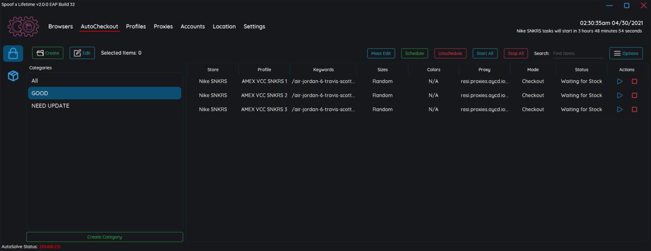
Task: Click the red Unschedule button
Action: 450,54
